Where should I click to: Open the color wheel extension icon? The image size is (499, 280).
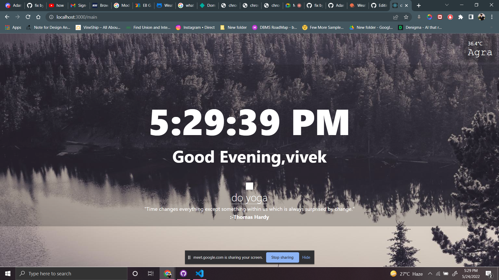tap(429, 17)
